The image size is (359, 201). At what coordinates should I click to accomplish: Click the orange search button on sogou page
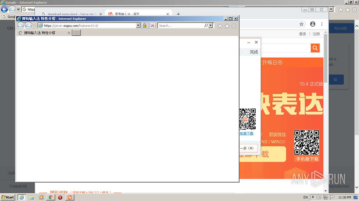click(315, 48)
